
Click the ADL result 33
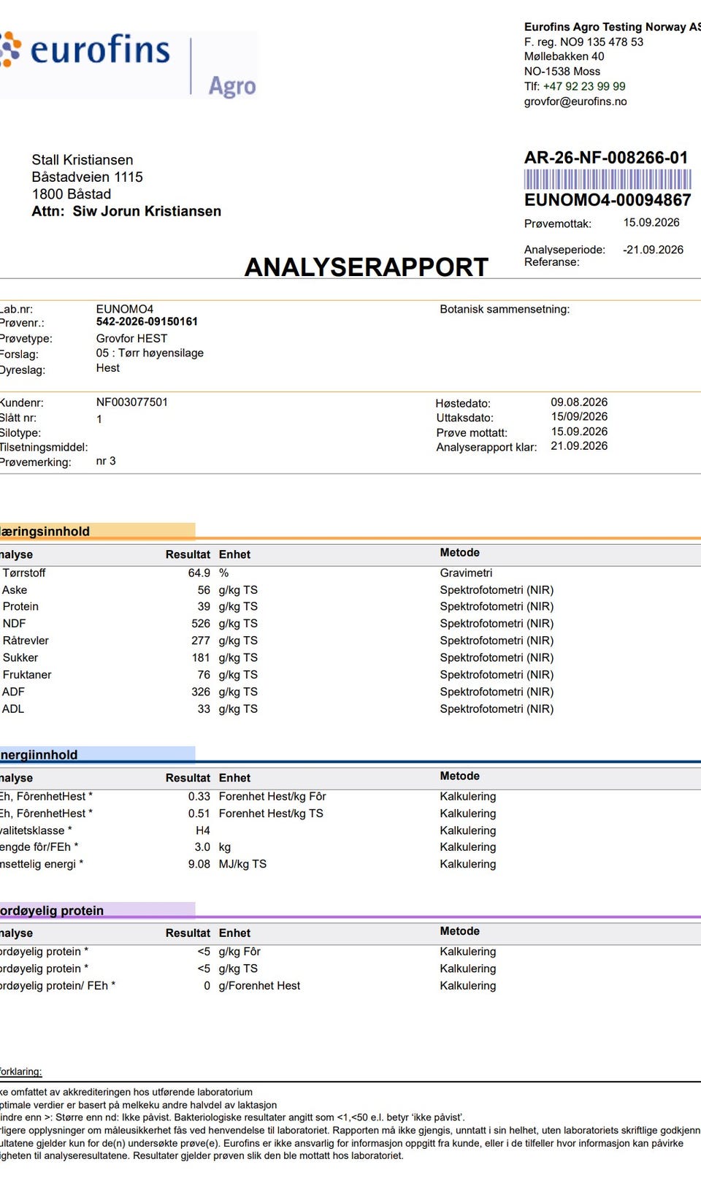(x=204, y=708)
